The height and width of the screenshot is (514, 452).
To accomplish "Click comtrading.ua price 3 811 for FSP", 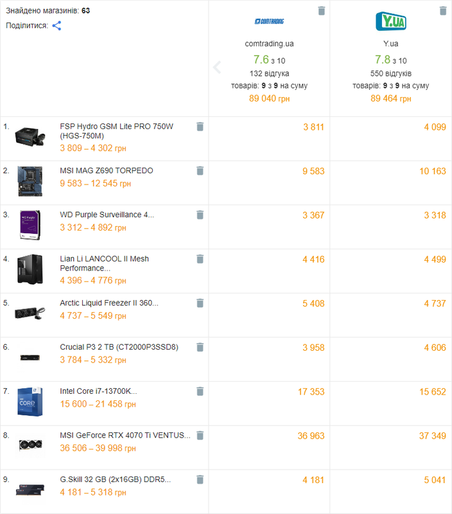I will [313, 127].
